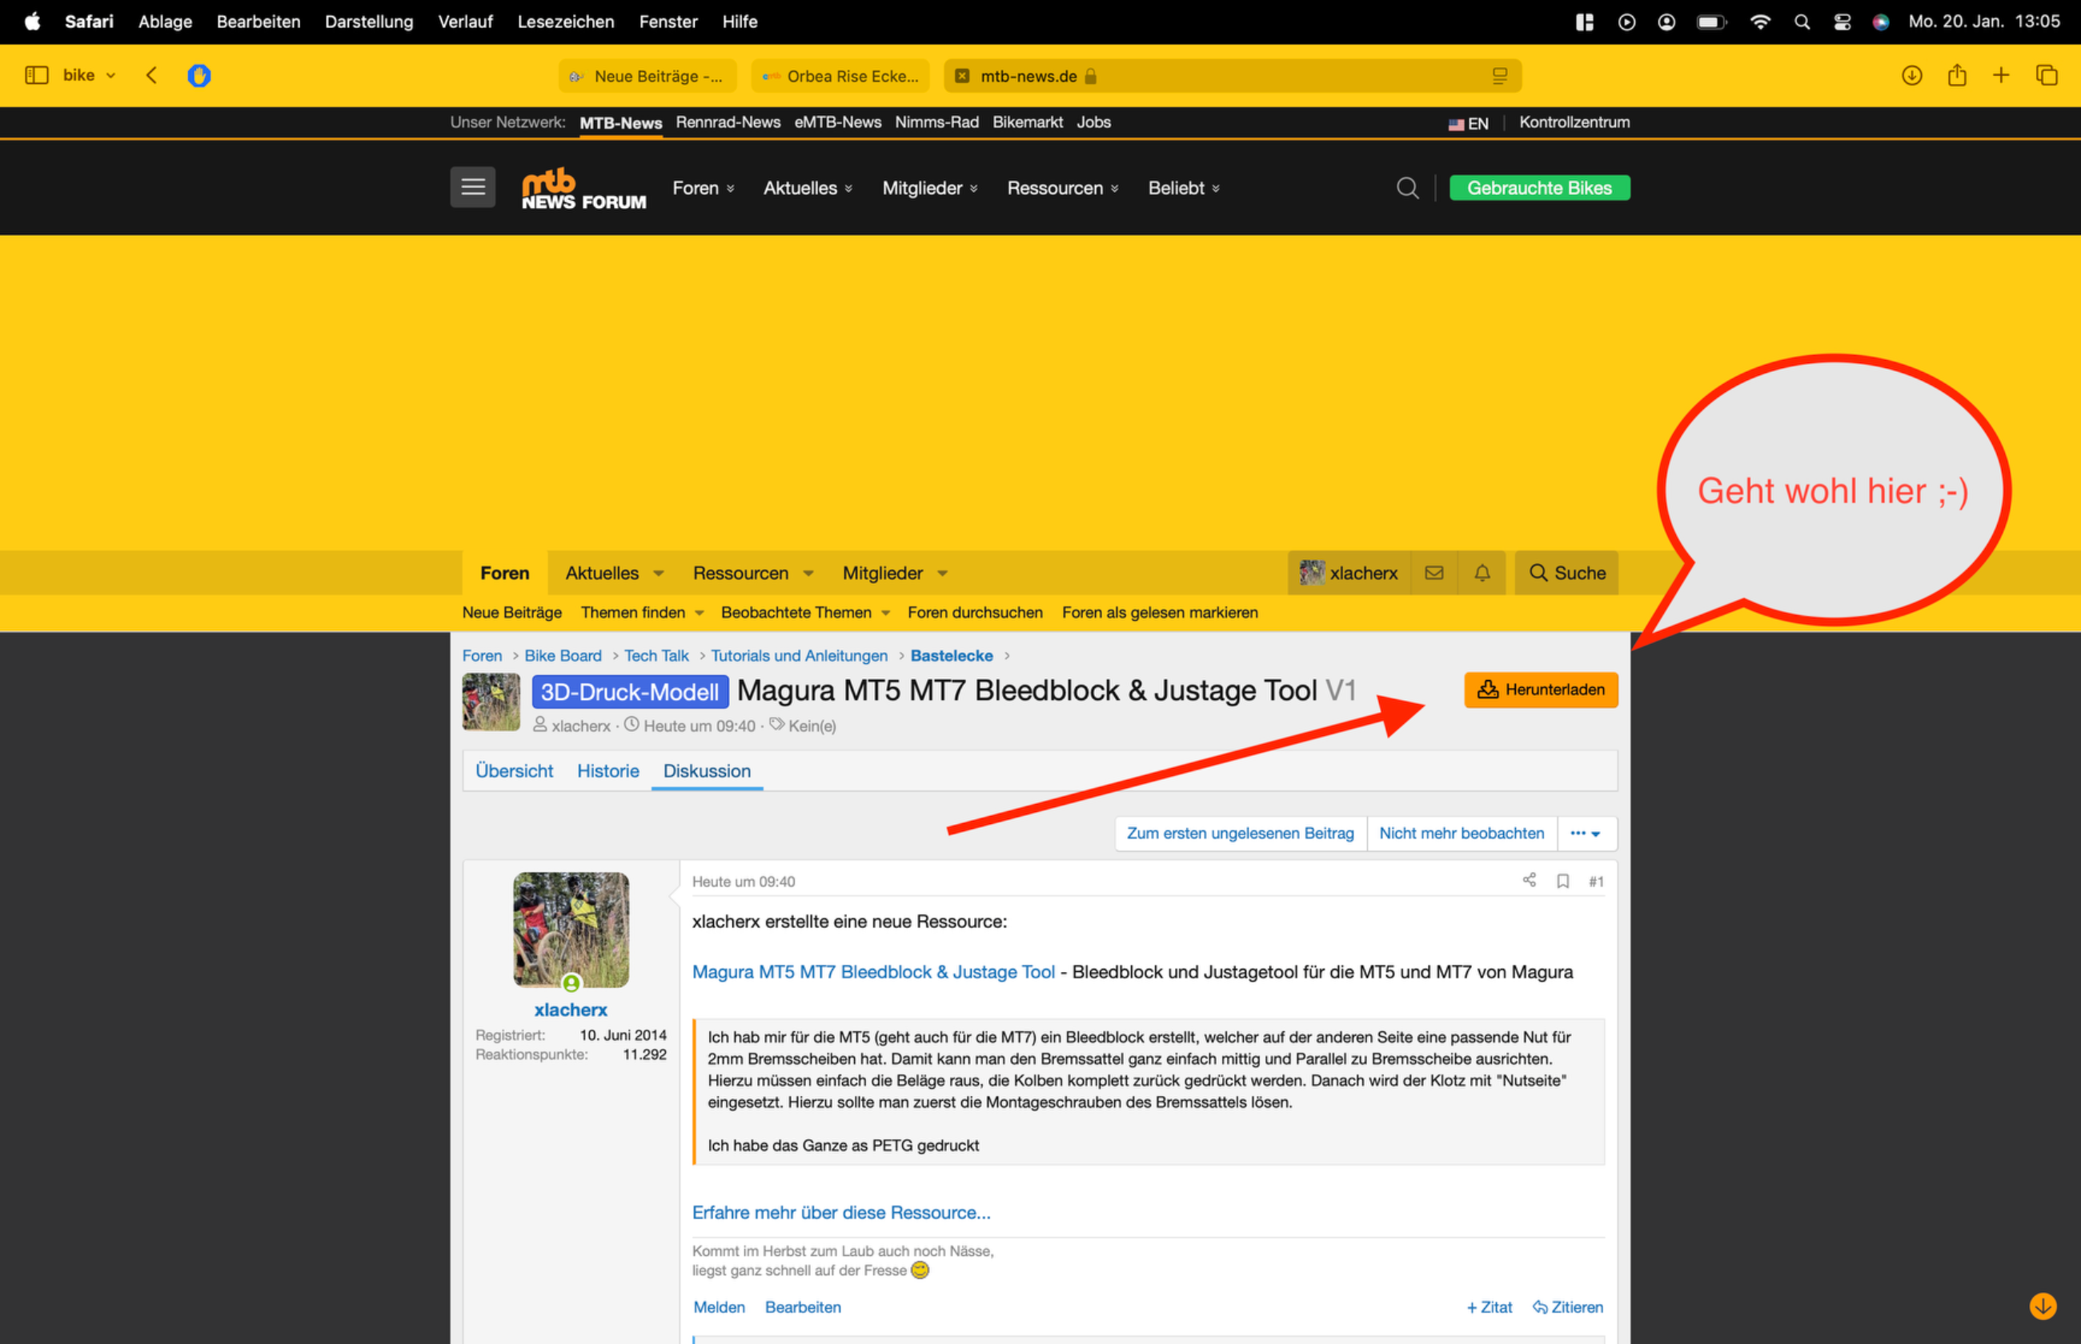This screenshot has height=1344, width=2081.
Task: Click the Wi-Fi status icon
Action: 1760,22
